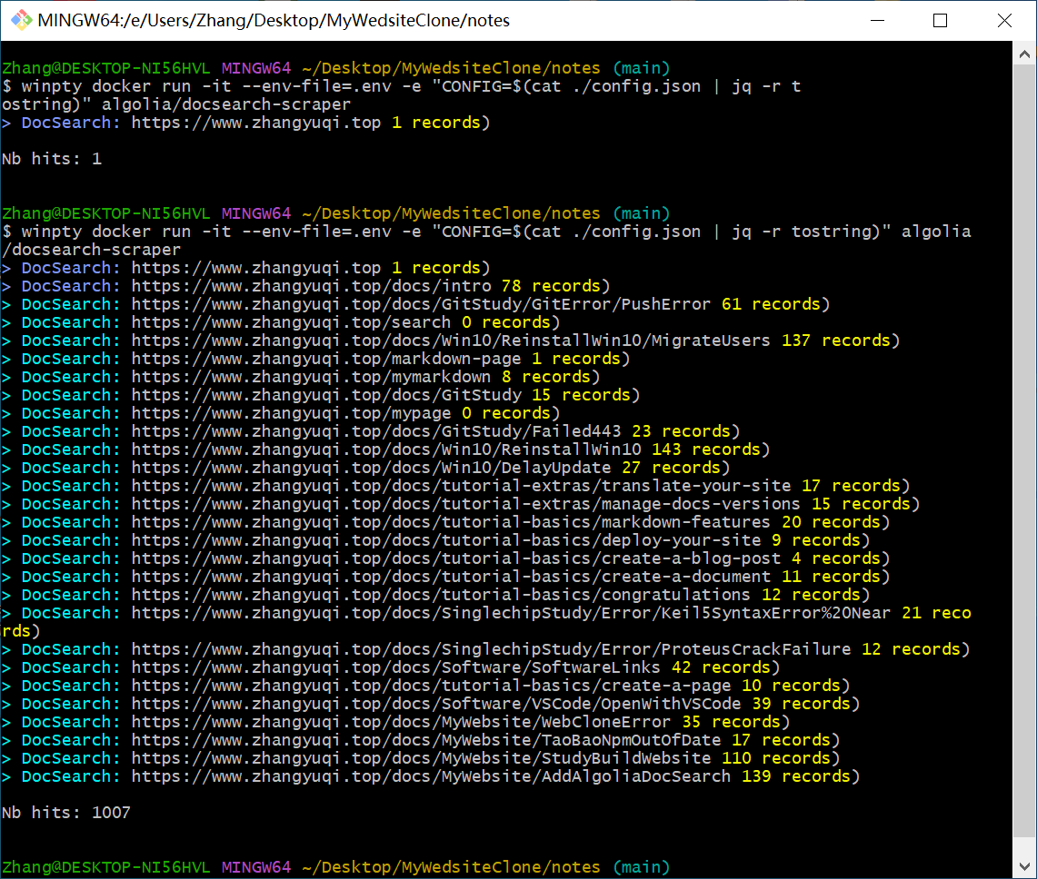This screenshot has width=1037, height=879.
Task: Click the MigrateUsers URL with 137 records
Action: point(451,341)
